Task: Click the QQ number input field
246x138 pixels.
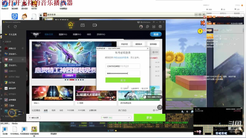Action: point(123,66)
